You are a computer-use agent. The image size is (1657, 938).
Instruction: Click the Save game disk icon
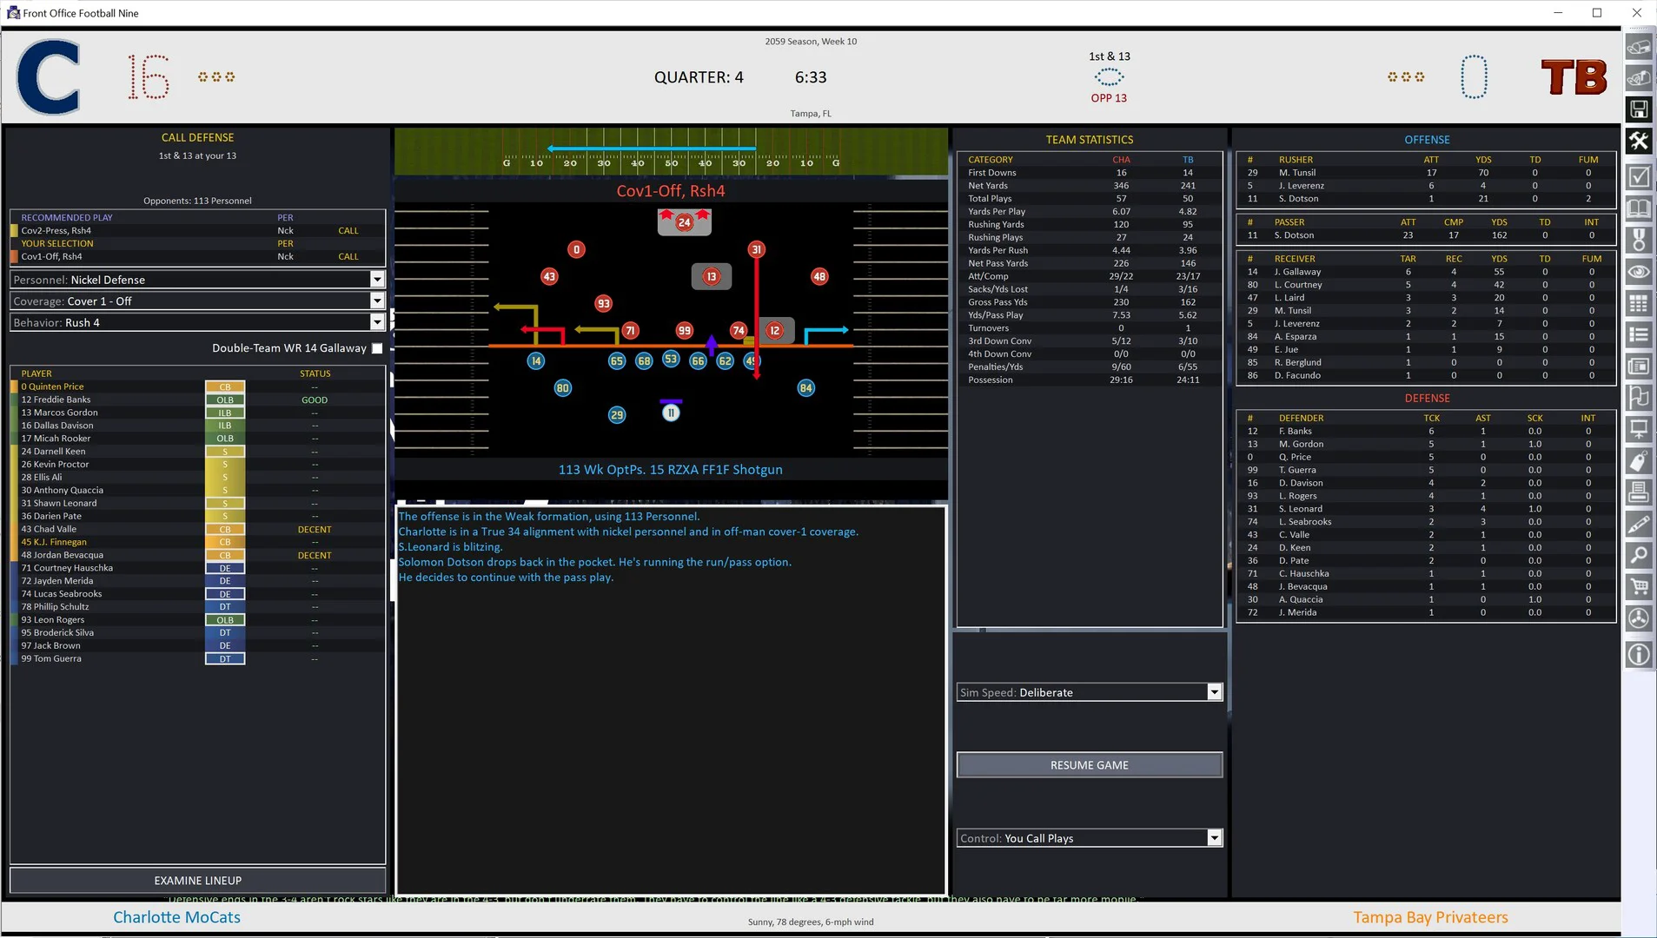click(x=1640, y=109)
